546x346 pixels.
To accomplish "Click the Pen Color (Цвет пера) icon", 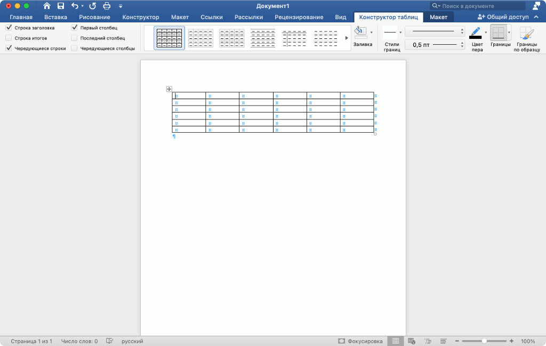I will pyautogui.click(x=475, y=33).
